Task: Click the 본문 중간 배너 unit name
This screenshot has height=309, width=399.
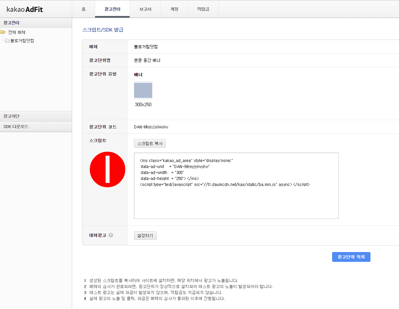Action: (147, 61)
